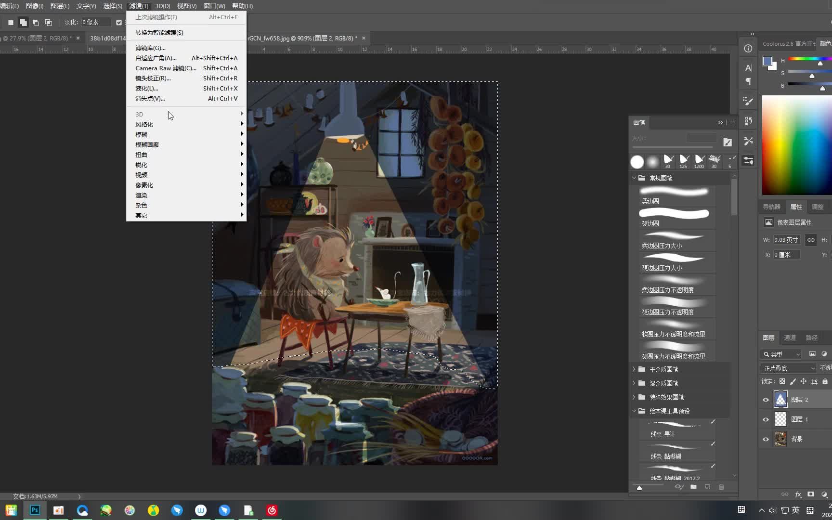Hide layer 图层 1 via eye icon
Viewport: 832px width, 520px height.
(x=766, y=419)
